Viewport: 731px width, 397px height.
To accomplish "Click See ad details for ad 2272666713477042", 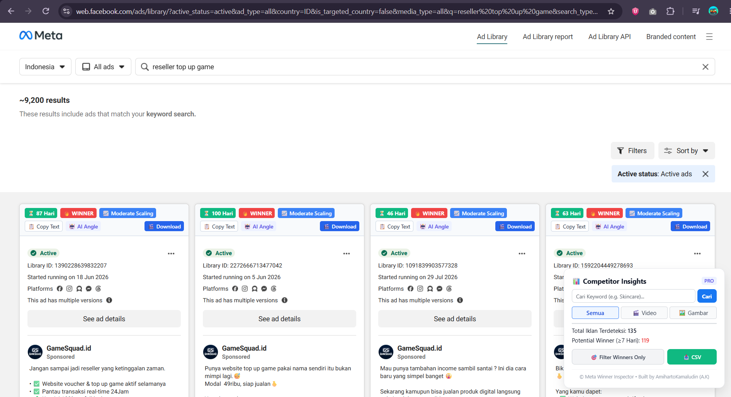I will 279,319.
